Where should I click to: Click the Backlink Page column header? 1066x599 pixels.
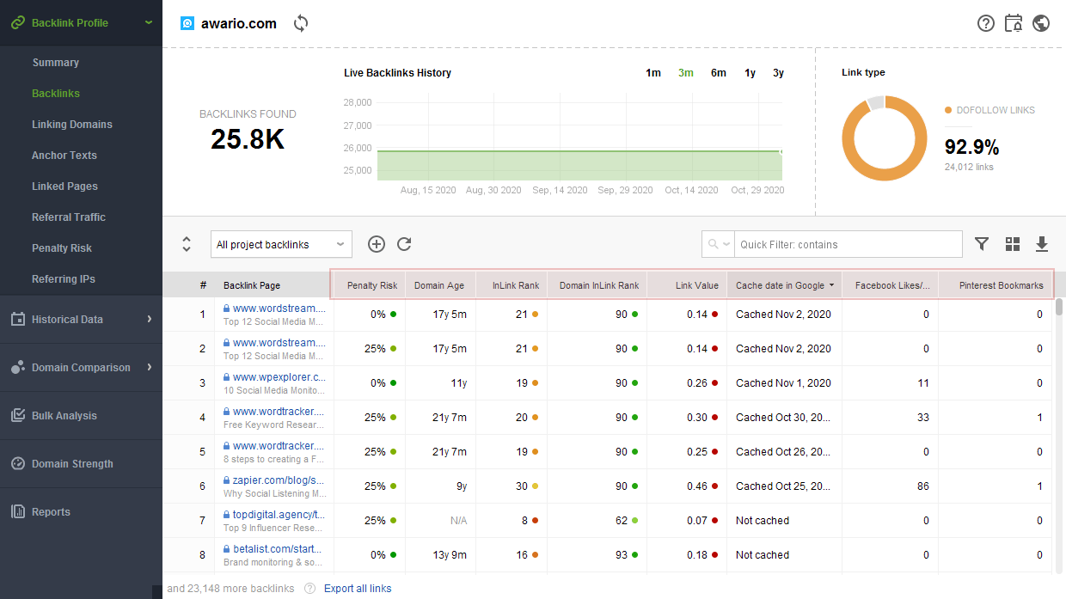273,285
